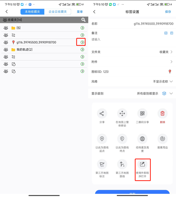Set as route start point (以此为路线起点)
The image size is (176, 197).
[102, 139]
